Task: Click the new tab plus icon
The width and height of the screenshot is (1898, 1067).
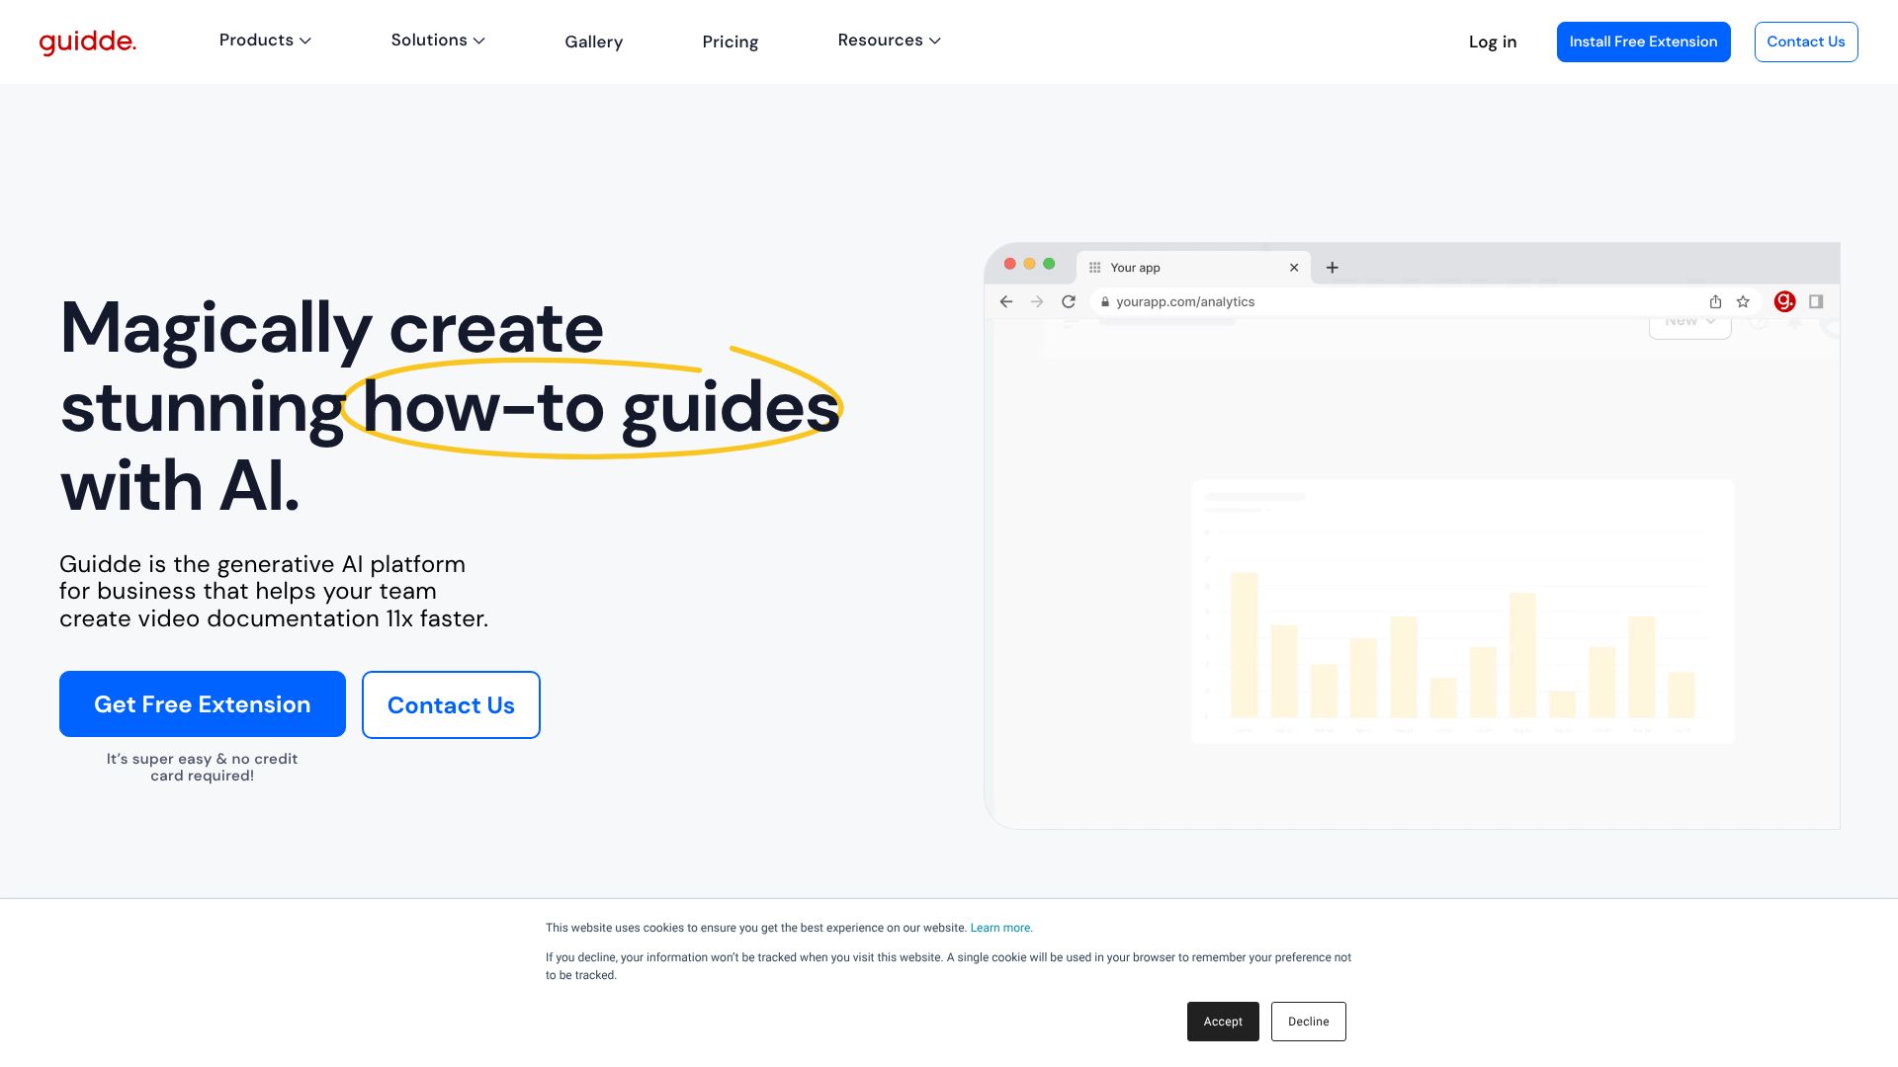Action: [1332, 268]
